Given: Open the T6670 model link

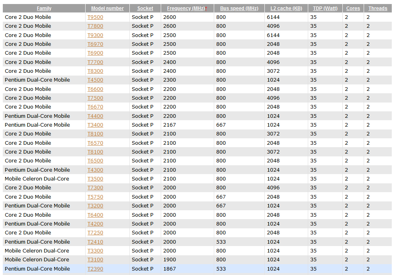Looking at the screenshot, I should [95, 107].
